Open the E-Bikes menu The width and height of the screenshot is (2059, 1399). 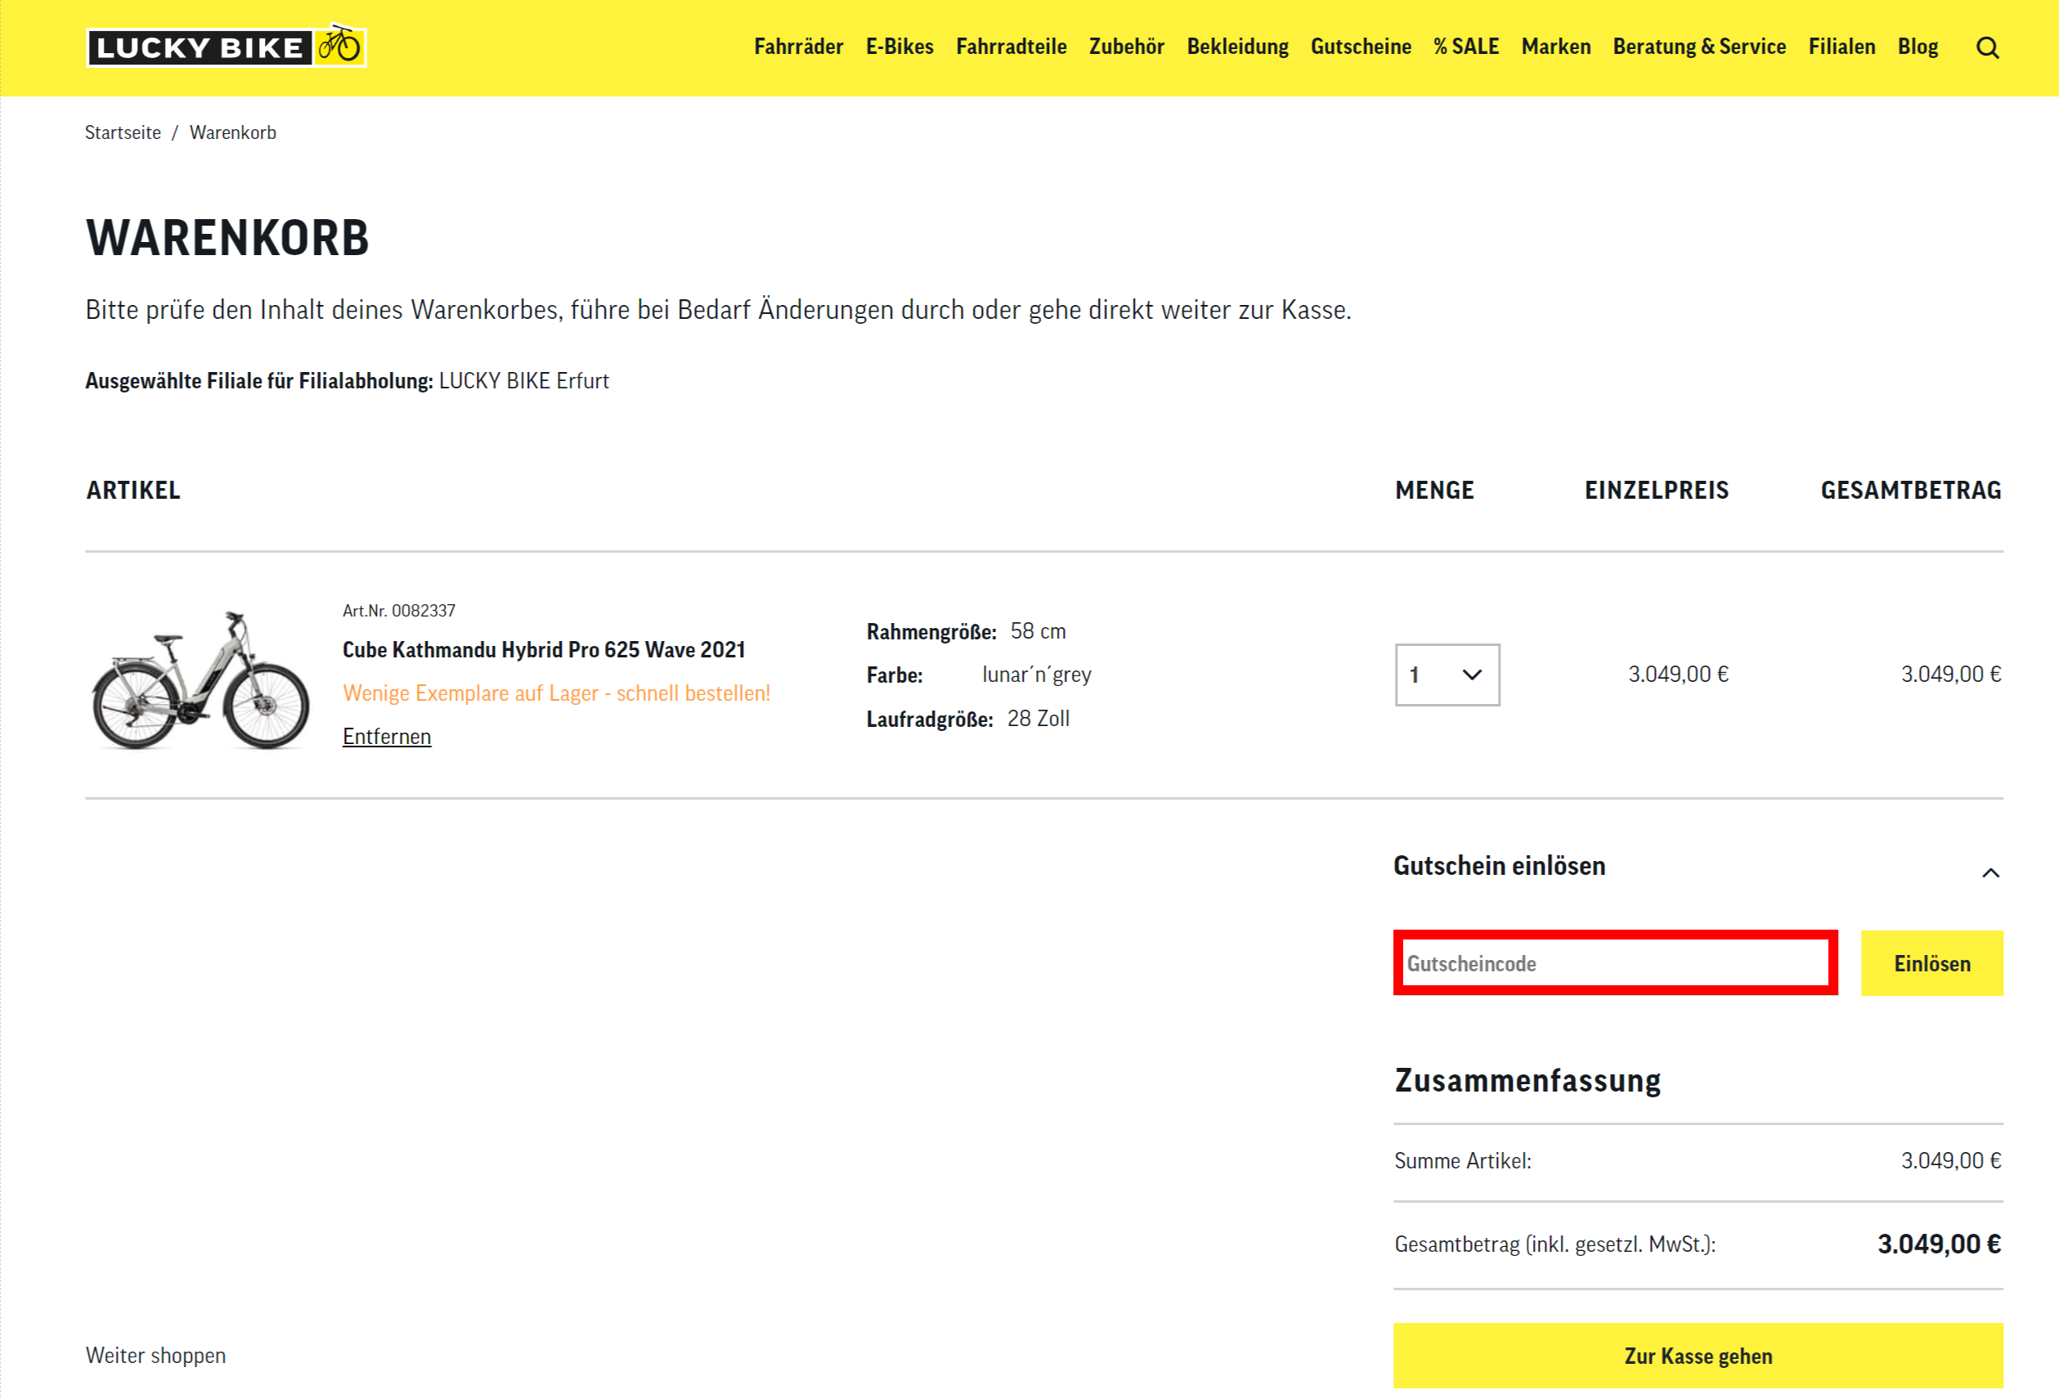point(899,47)
